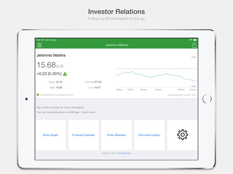Click the 'Tap on the modules' hint text
This screenshot has width=233, height=174.
[x=60, y=108]
